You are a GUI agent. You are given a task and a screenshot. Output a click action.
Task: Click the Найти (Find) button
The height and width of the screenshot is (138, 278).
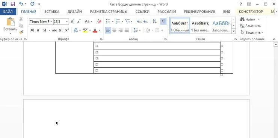[248, 19]
